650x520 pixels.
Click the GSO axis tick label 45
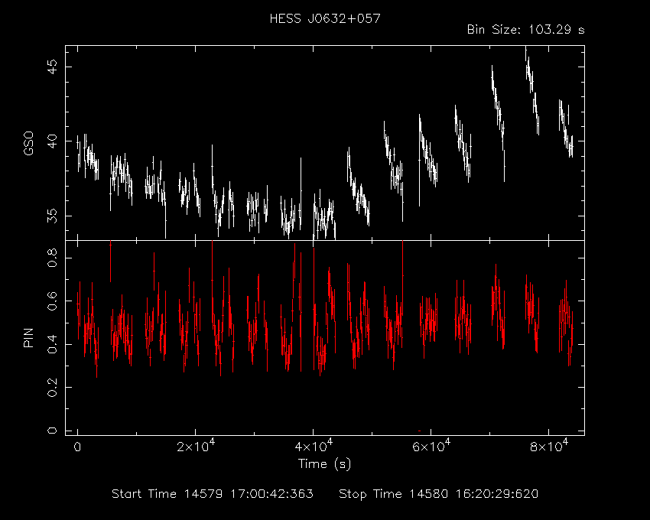tap(52, 67)
